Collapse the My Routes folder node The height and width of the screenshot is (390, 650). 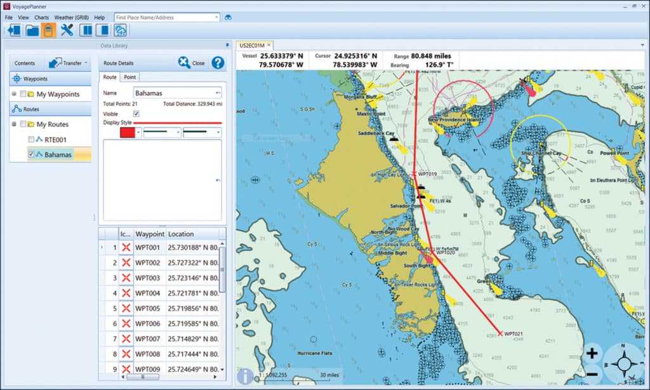tap(14, 124)
